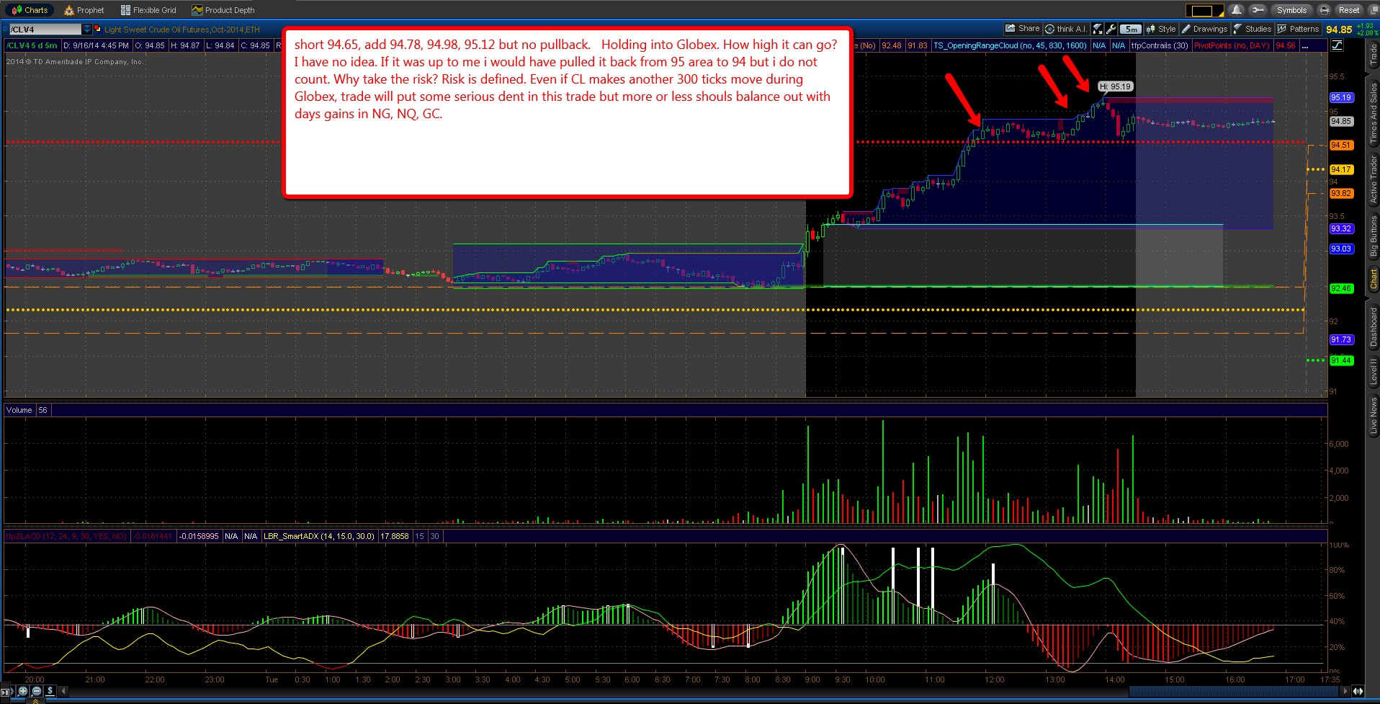This screenshot has width=1380, height=704.
Task: Open the Flexible Grid tab
Action: (148, 10)
